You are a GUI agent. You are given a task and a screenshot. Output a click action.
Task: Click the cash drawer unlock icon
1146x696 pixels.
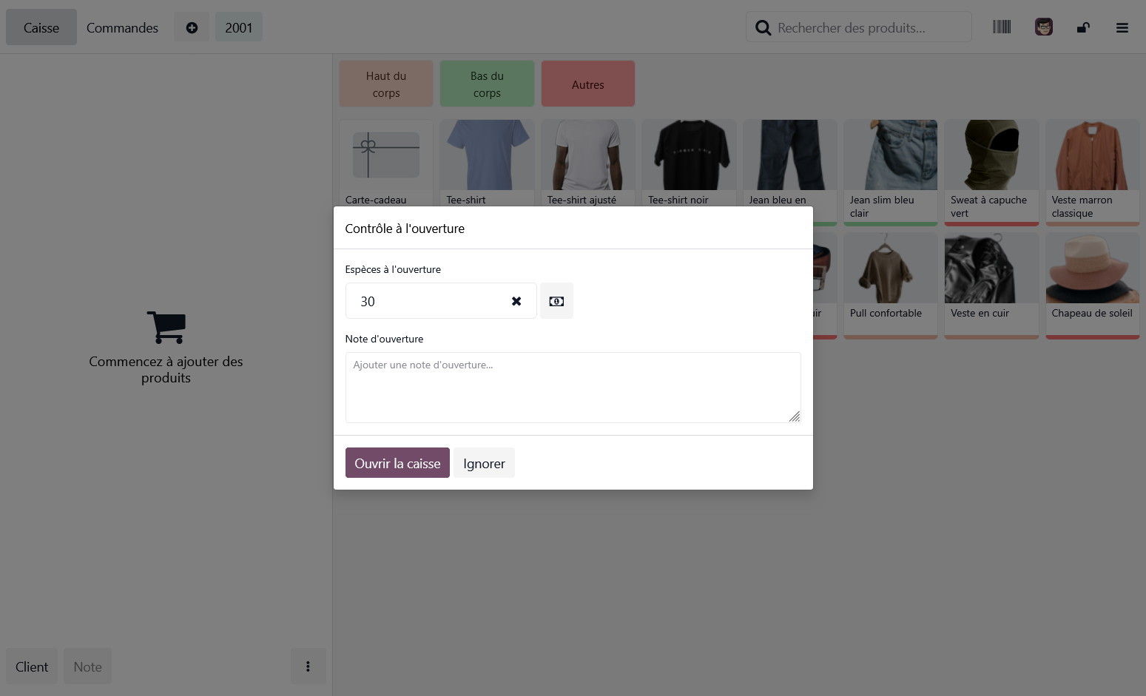click(1083, 27)
